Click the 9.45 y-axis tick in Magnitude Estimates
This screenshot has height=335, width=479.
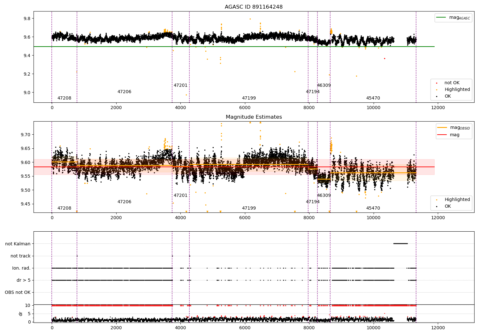[x=26, y=204]
